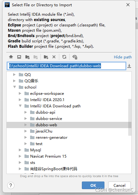Expand the dubbo-web folder

(26, 125)
